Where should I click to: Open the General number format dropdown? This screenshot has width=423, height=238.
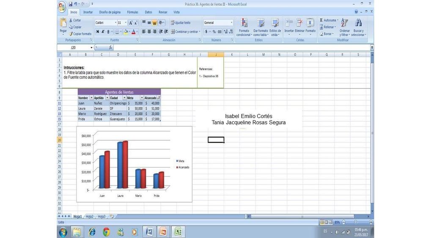(231, 23)
